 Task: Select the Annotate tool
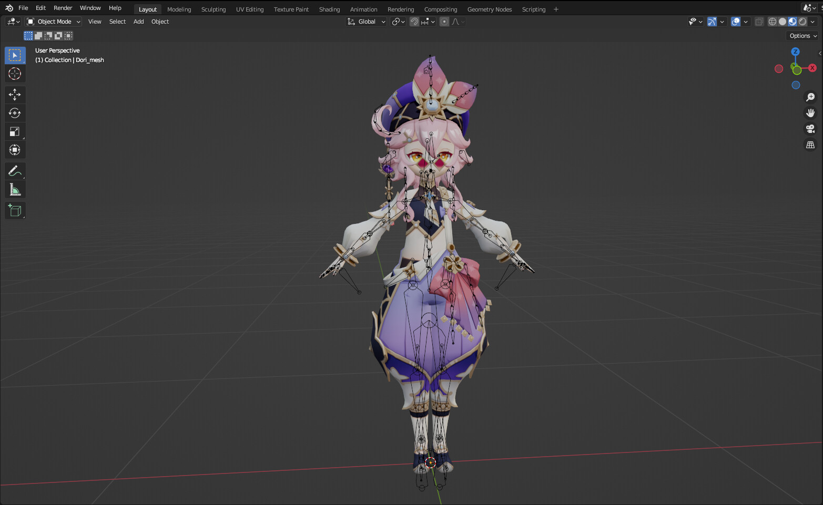[15, 171]
